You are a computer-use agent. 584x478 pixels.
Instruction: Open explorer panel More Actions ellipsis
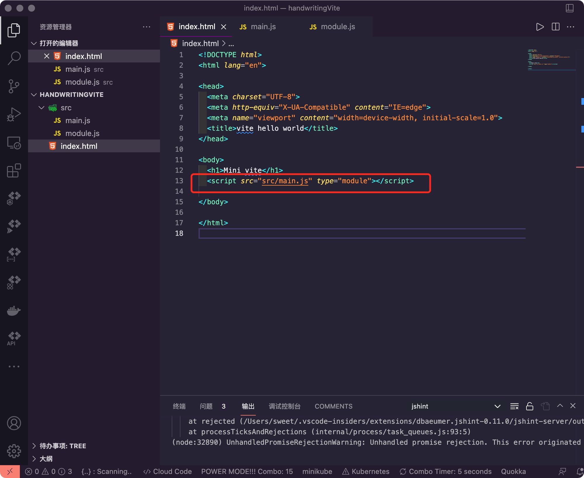point(147,27)
